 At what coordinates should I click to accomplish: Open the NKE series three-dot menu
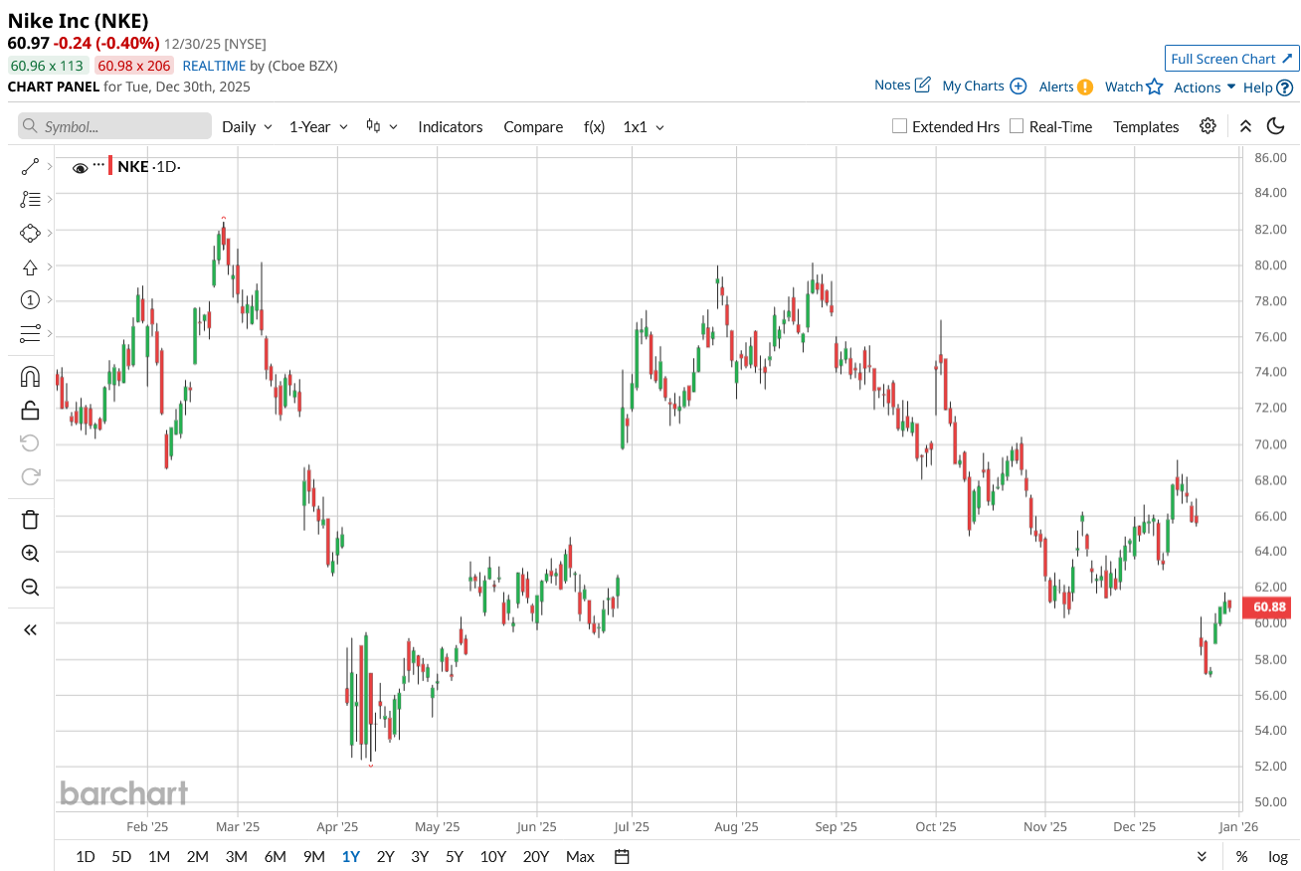(x=98, y=163)
